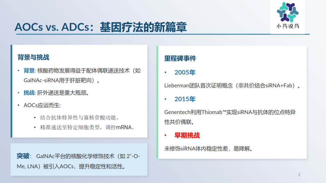Viewport: 326px width, 183px height.
Task: Click the line 'GalNAc-siRNA用于肝脏靶向）。'
Action: (x=62, y=80)
